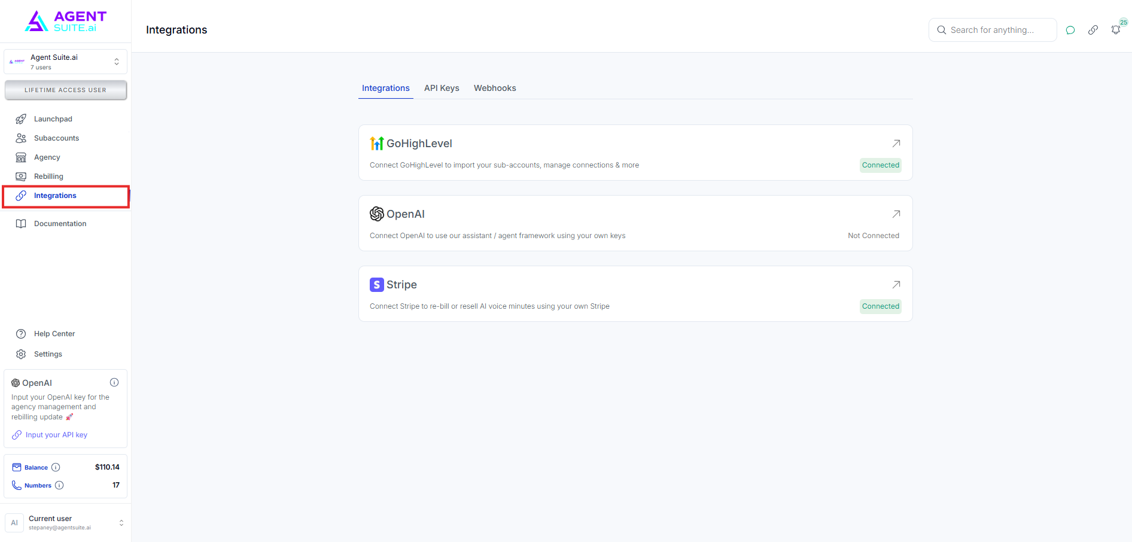Click the Agency storefront icon

click(x=21, y=157)
